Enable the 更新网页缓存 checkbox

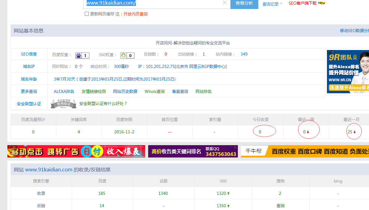[x=87, y=14]
